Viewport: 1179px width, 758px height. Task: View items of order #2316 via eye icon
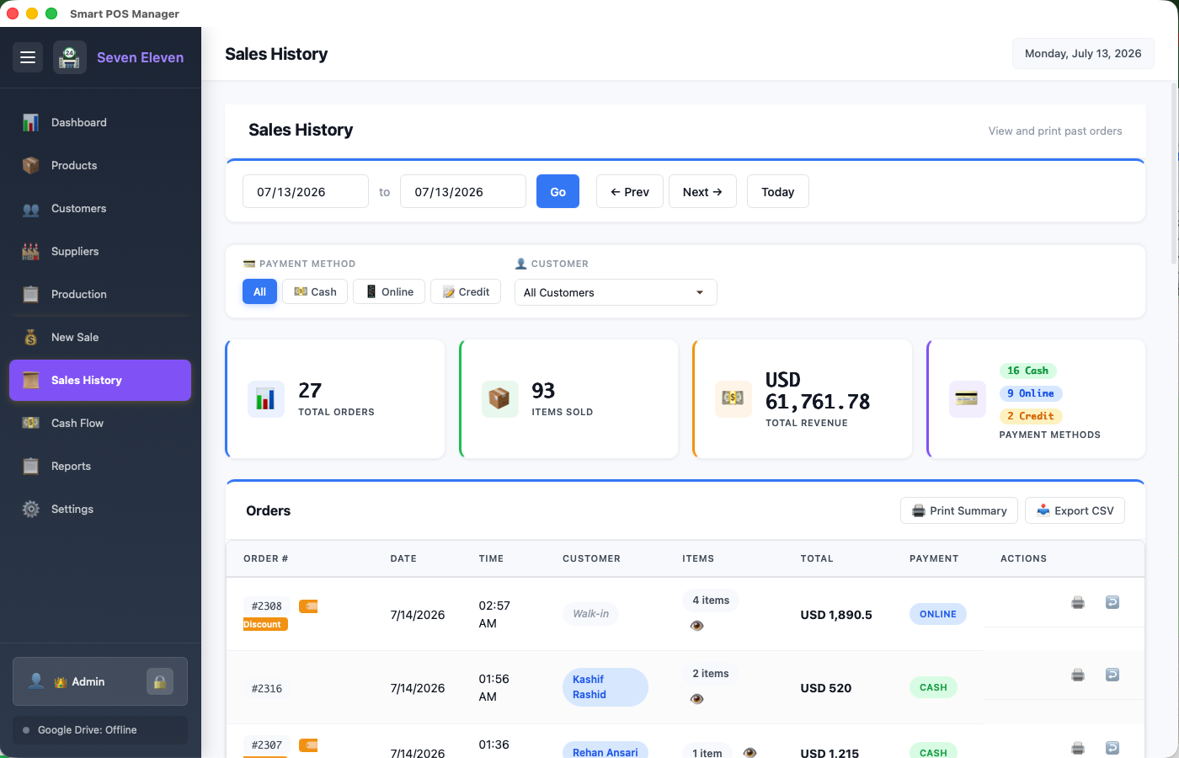[x=696, y=698]
